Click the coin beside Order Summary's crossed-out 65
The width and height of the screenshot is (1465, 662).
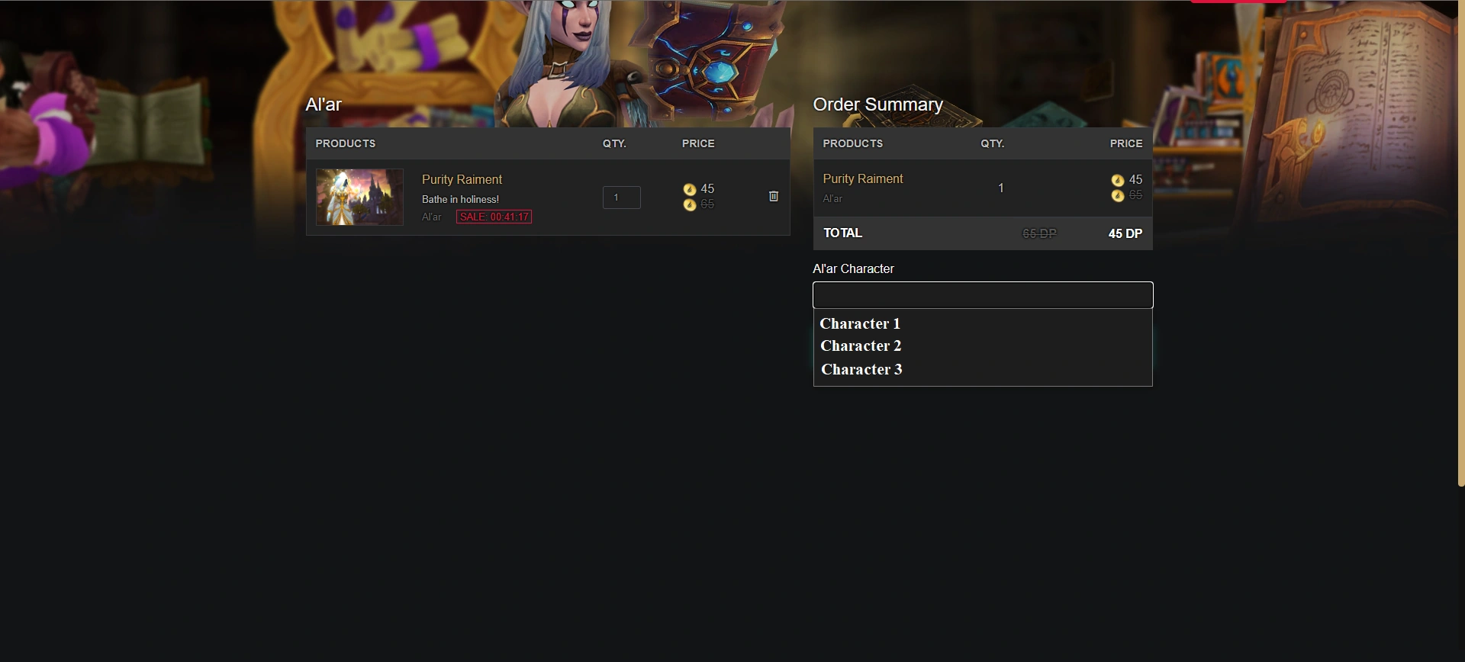tap(1118, 195)
